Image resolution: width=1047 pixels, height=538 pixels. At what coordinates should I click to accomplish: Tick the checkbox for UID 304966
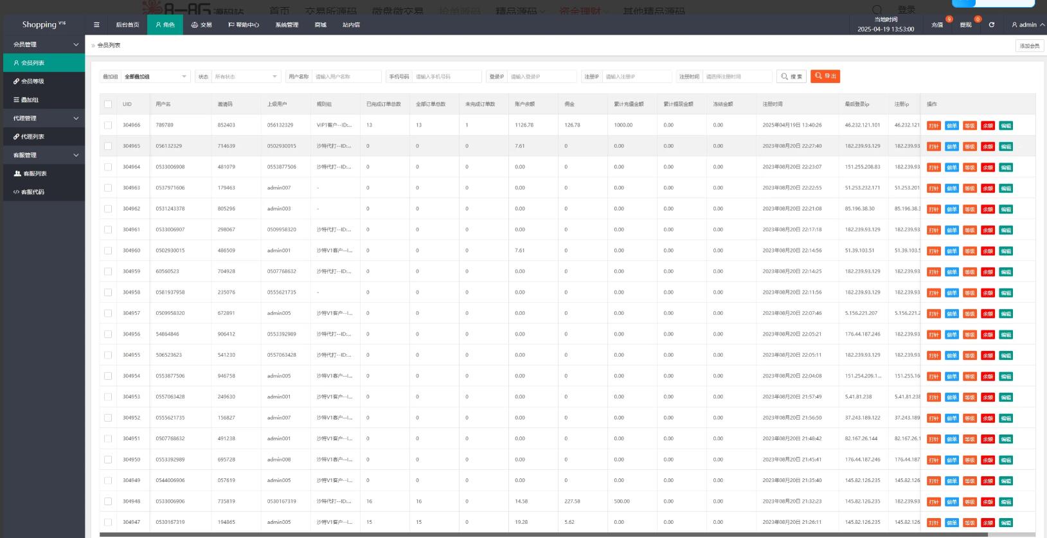coord(108,125)
